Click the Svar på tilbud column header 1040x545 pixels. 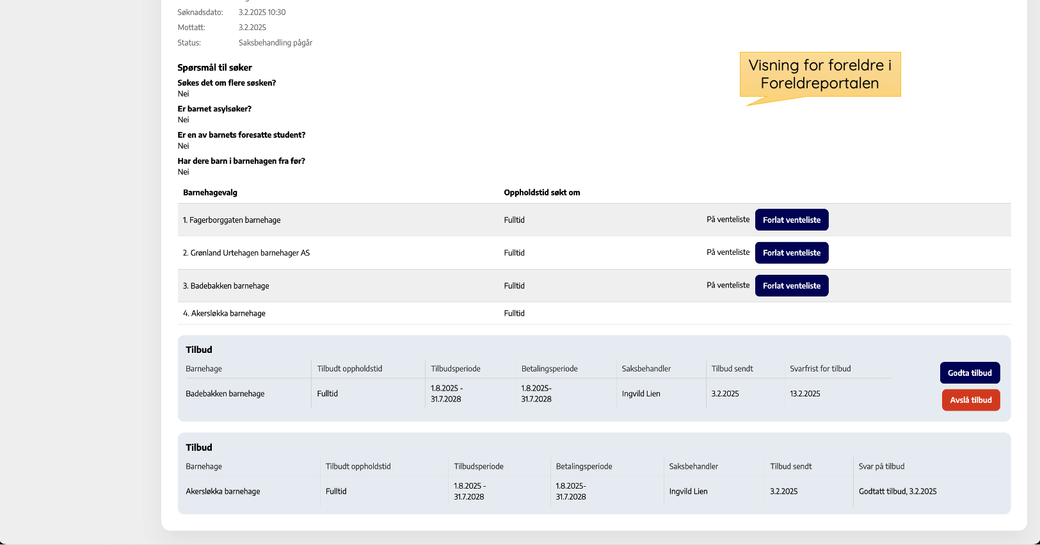click(x=881, y=467)
